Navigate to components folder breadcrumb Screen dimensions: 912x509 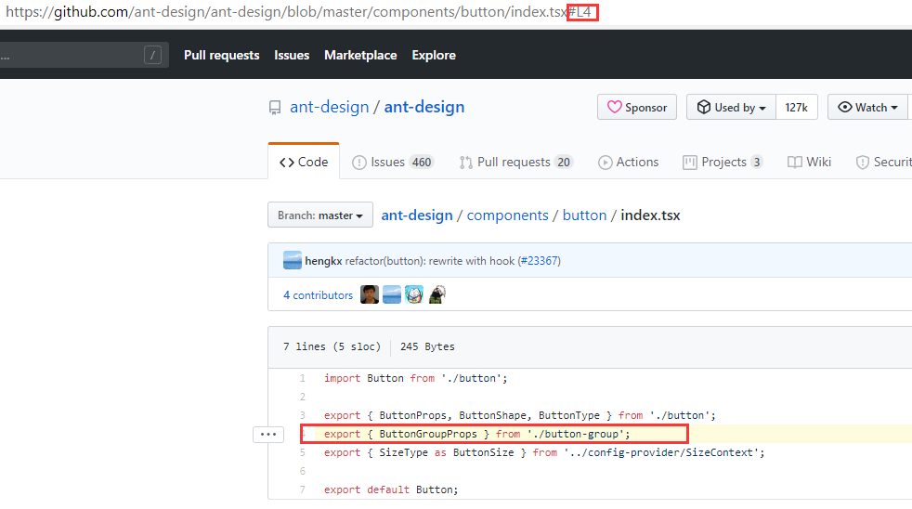pos(507,215)
